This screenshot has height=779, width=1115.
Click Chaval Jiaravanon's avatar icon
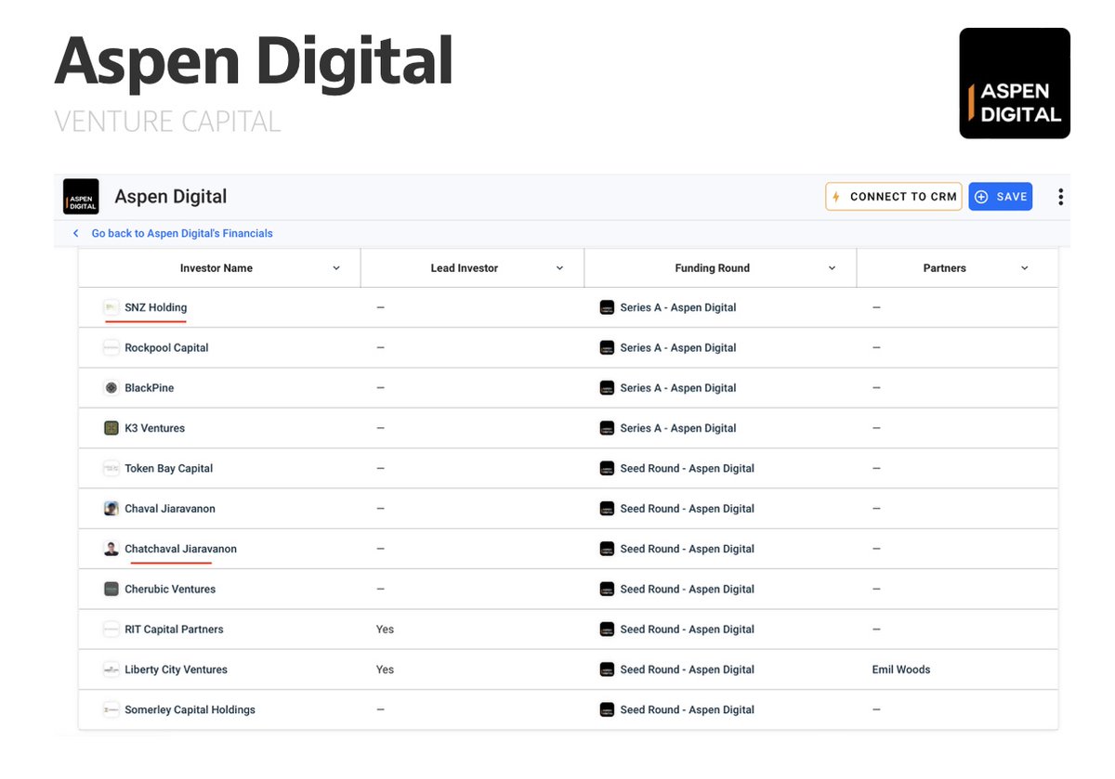[x=111, y=509]
